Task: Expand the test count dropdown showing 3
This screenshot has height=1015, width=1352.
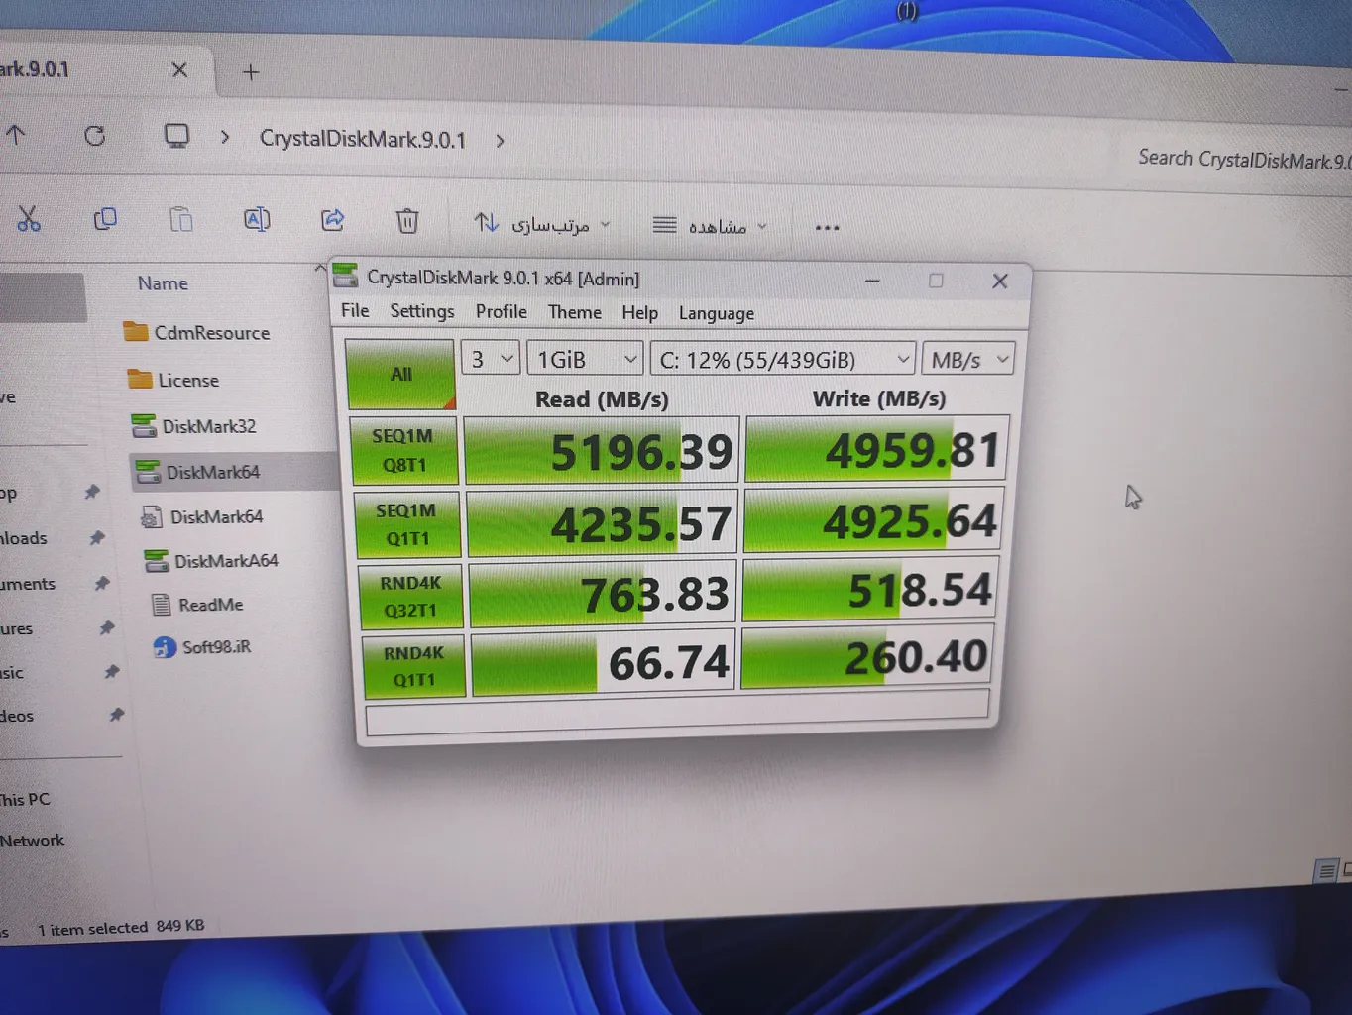Action: click(x=492, y=358)
